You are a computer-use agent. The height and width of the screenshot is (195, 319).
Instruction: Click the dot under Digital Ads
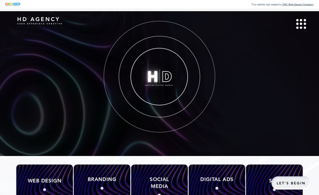click(217, 188)
